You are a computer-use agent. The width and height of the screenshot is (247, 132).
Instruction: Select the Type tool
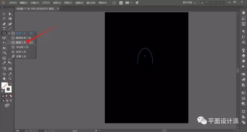[x=4, y=29]
